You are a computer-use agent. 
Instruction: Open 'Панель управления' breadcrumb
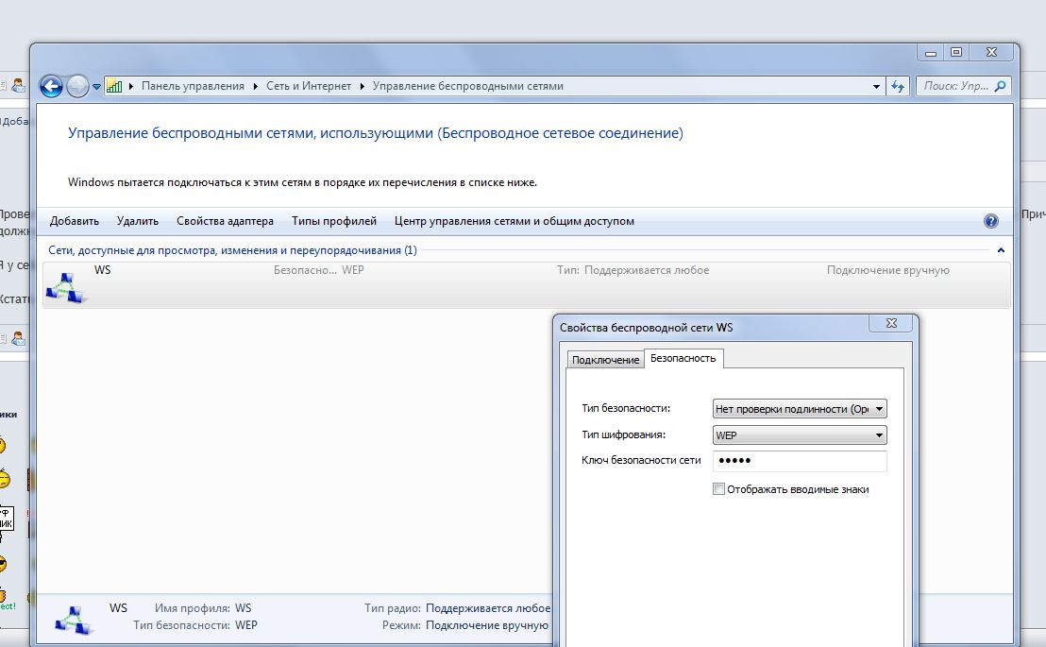pyautogui.click(x=193, y=86)
